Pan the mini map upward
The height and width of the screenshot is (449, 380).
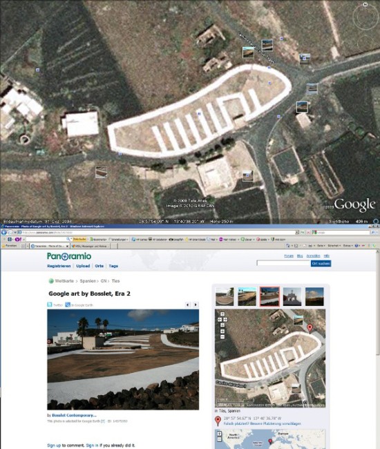click(222, 314)
